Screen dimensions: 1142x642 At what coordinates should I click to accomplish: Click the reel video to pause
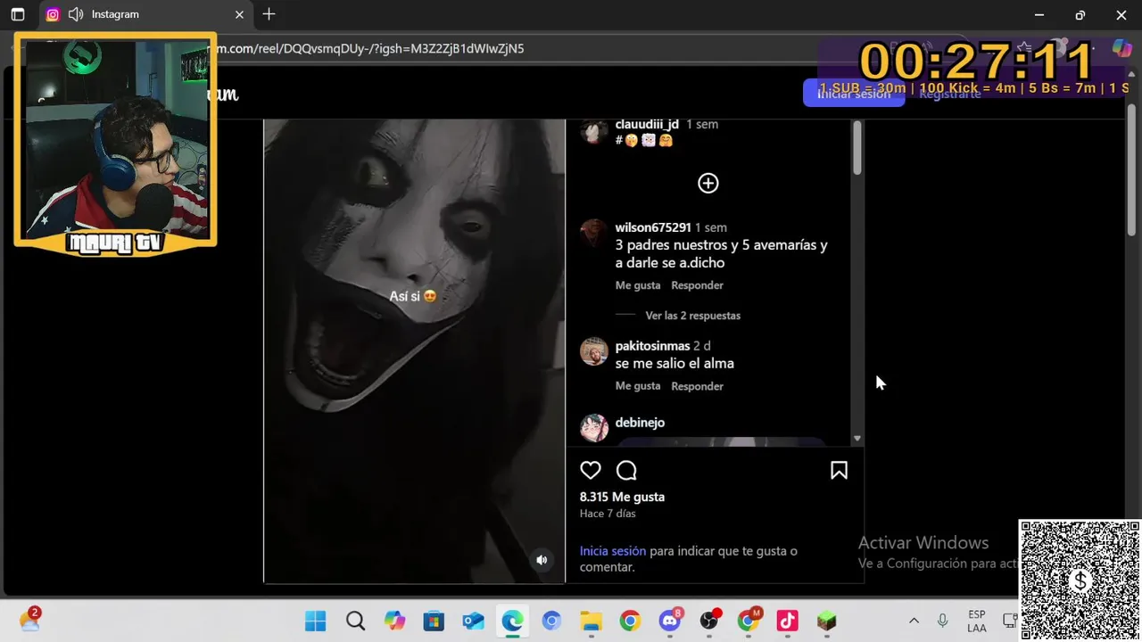(414, 350)
